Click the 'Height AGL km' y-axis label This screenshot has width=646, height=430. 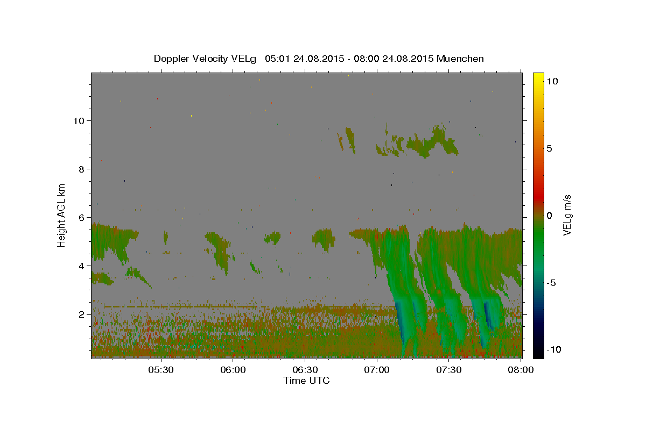62,215
